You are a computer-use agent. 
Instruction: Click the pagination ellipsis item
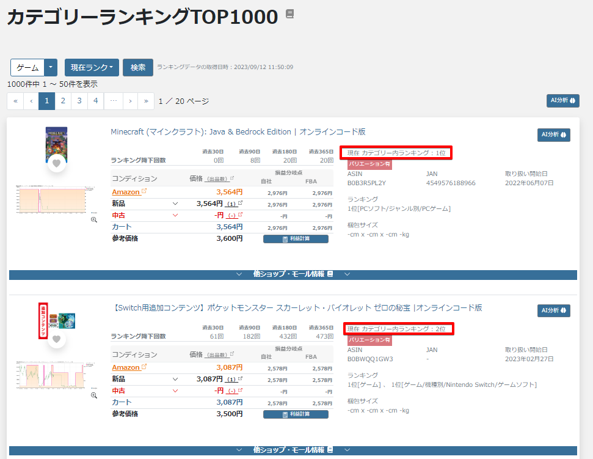click(114, 101)
